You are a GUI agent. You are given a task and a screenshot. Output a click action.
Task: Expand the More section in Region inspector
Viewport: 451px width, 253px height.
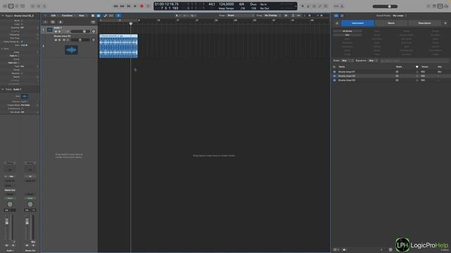pos(3,48)
